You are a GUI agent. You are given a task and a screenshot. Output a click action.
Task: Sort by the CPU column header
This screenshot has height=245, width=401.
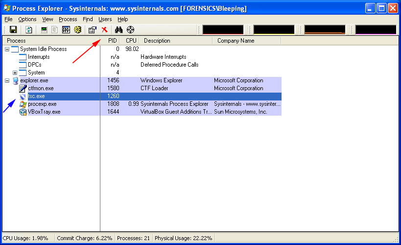[131, 41]
